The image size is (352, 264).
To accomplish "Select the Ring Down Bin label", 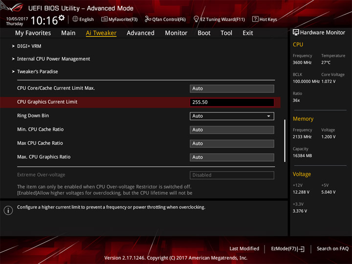I will point(33,115).
